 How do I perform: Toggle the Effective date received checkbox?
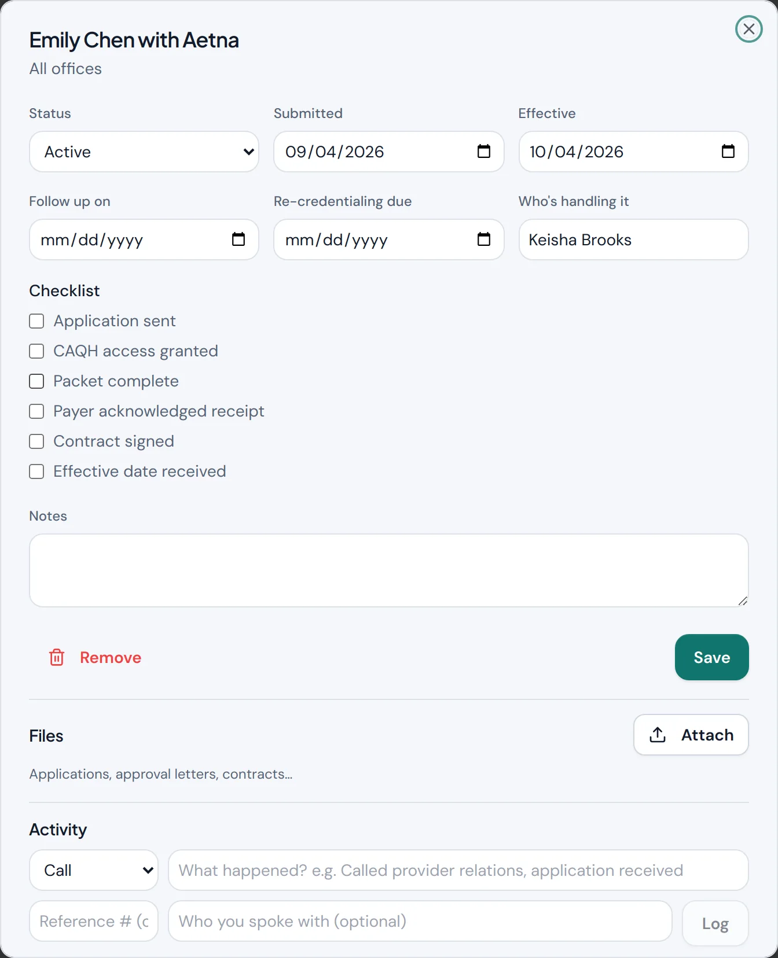36,471
